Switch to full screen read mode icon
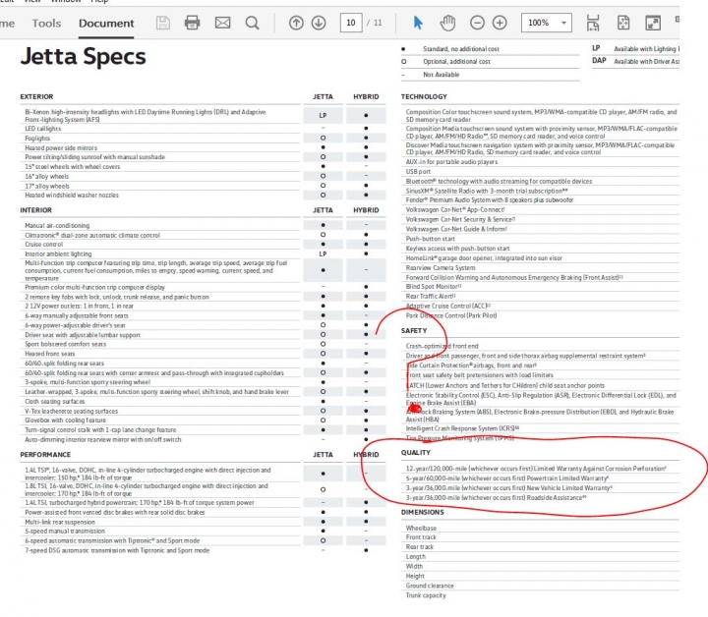The width and height of the screenshot is (708, 617). [x=653, y=23]
